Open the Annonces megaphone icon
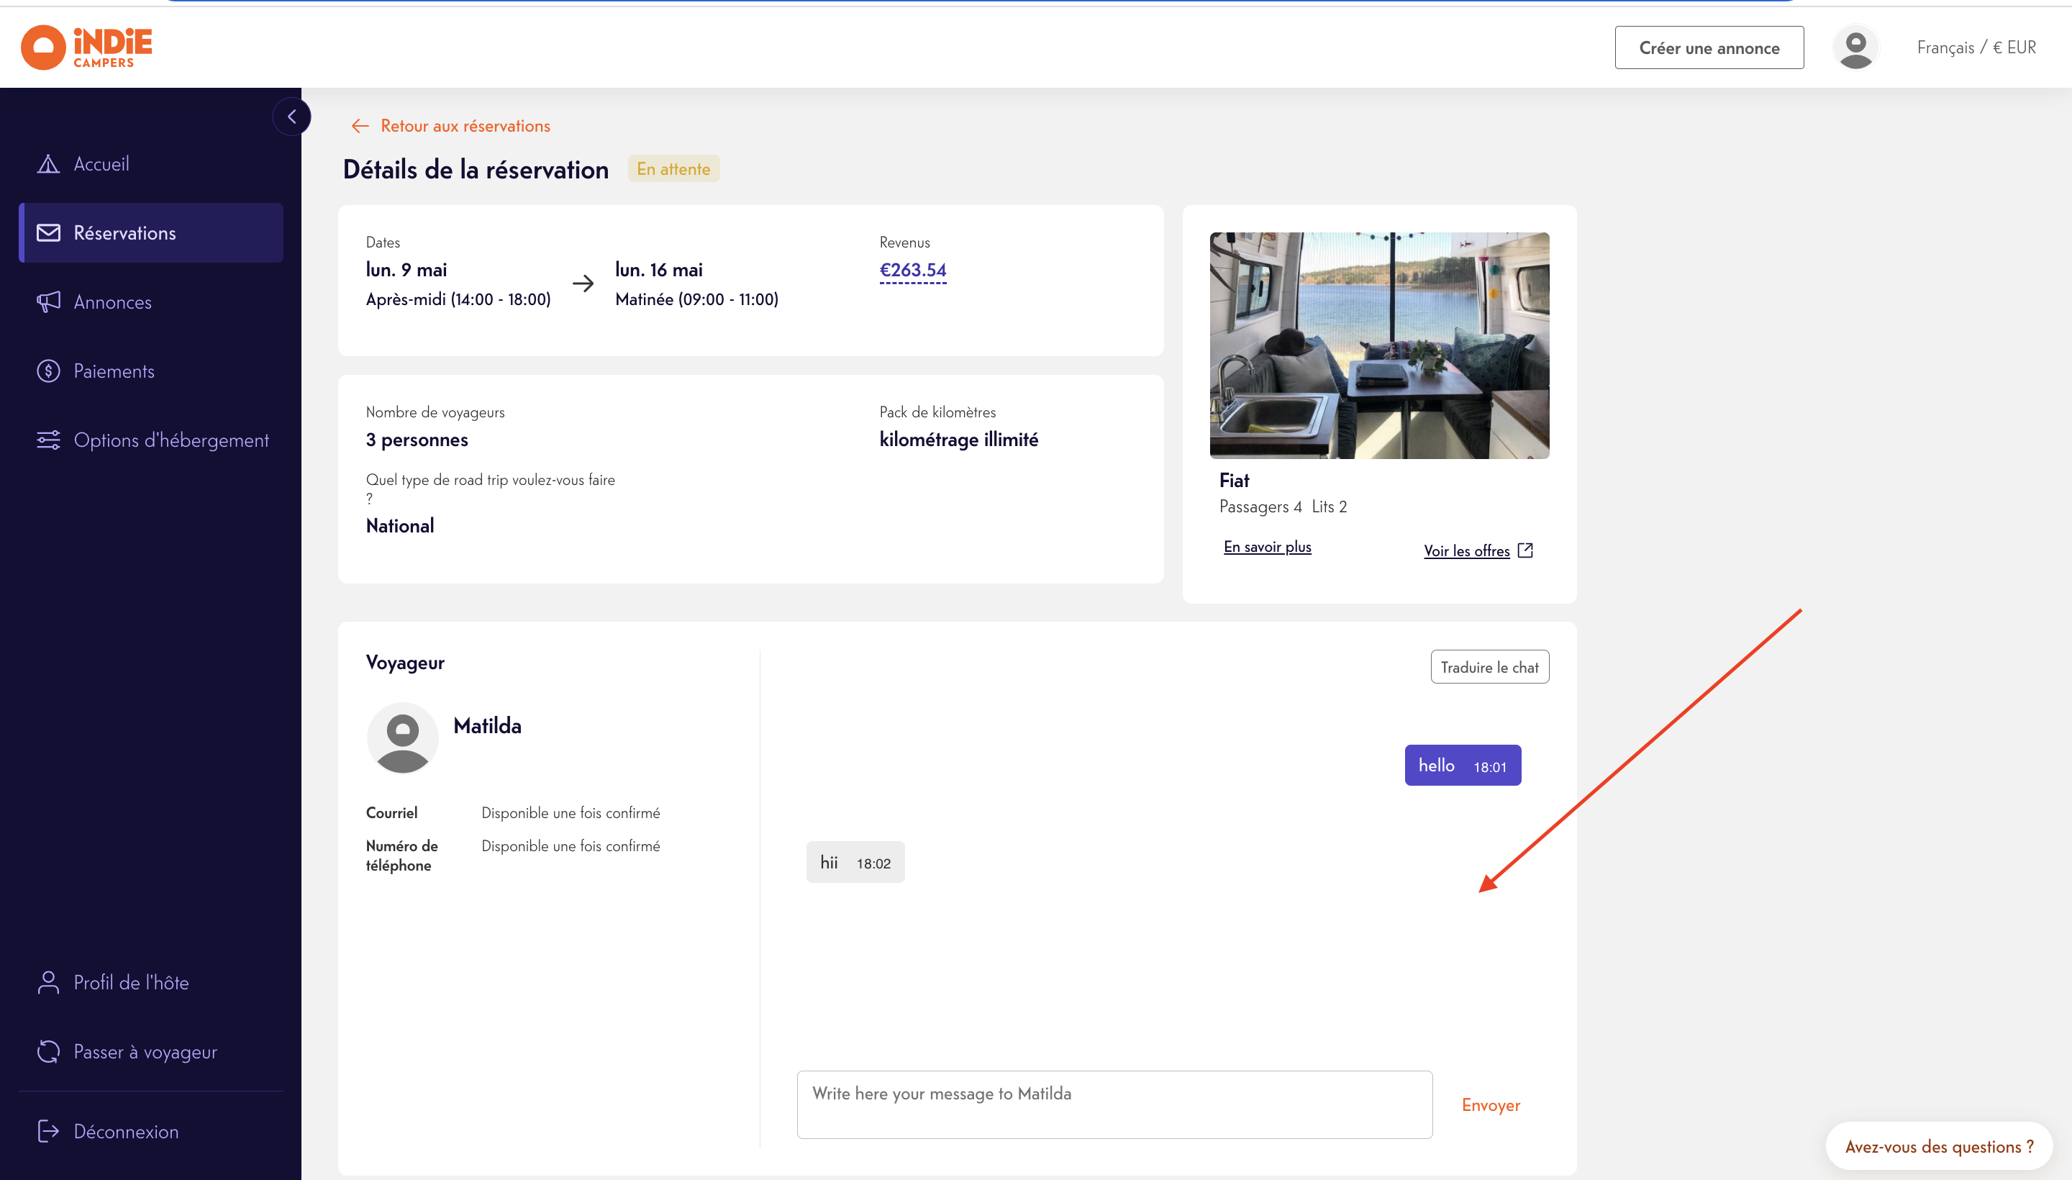Screen dimensions: 2072x1180 pyautogui.click(x=49, y=301)
